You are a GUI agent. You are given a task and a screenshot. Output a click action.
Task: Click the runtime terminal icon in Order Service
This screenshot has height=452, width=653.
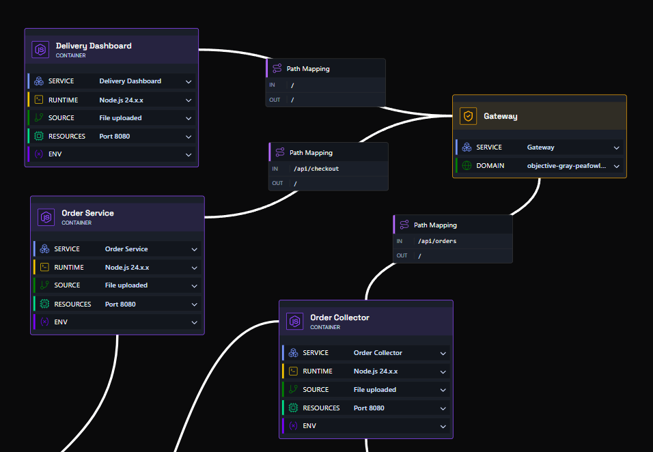point(44,267)
